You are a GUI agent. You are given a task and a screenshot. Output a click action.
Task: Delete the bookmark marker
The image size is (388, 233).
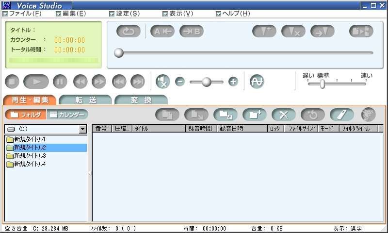pyautogui.click(x=293, y=31)
